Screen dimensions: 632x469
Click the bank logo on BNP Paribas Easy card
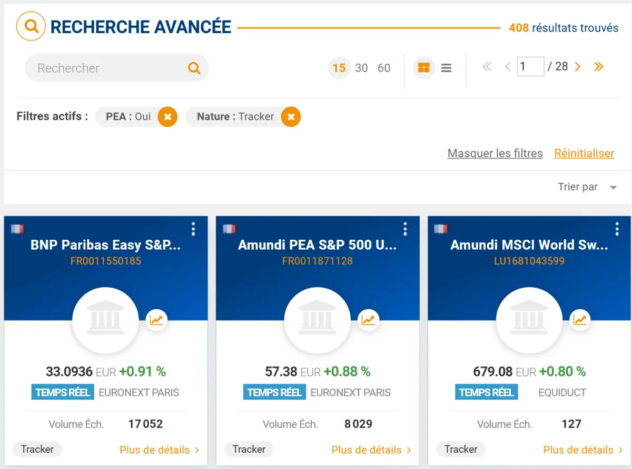(106, 320)
